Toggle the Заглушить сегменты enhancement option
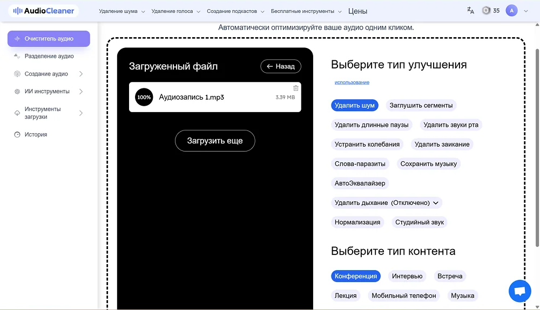This screenshot has width=540, height=310. point(421,106)
